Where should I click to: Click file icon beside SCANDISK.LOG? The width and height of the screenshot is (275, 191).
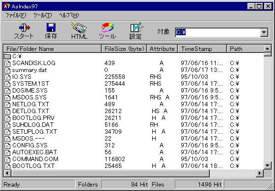(7, 63)
